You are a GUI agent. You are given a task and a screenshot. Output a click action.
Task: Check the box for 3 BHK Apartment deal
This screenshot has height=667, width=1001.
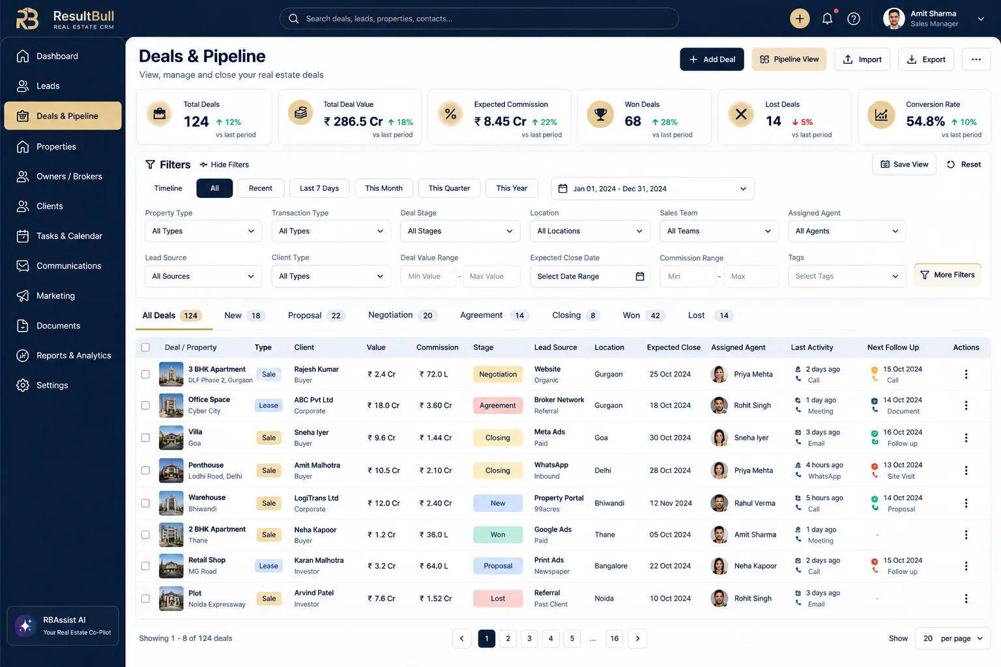(x=145, y=375)
